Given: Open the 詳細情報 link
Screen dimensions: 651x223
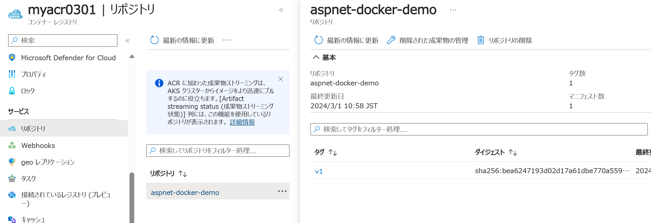Looking at the screenshot, I should (x=242, y=122).
